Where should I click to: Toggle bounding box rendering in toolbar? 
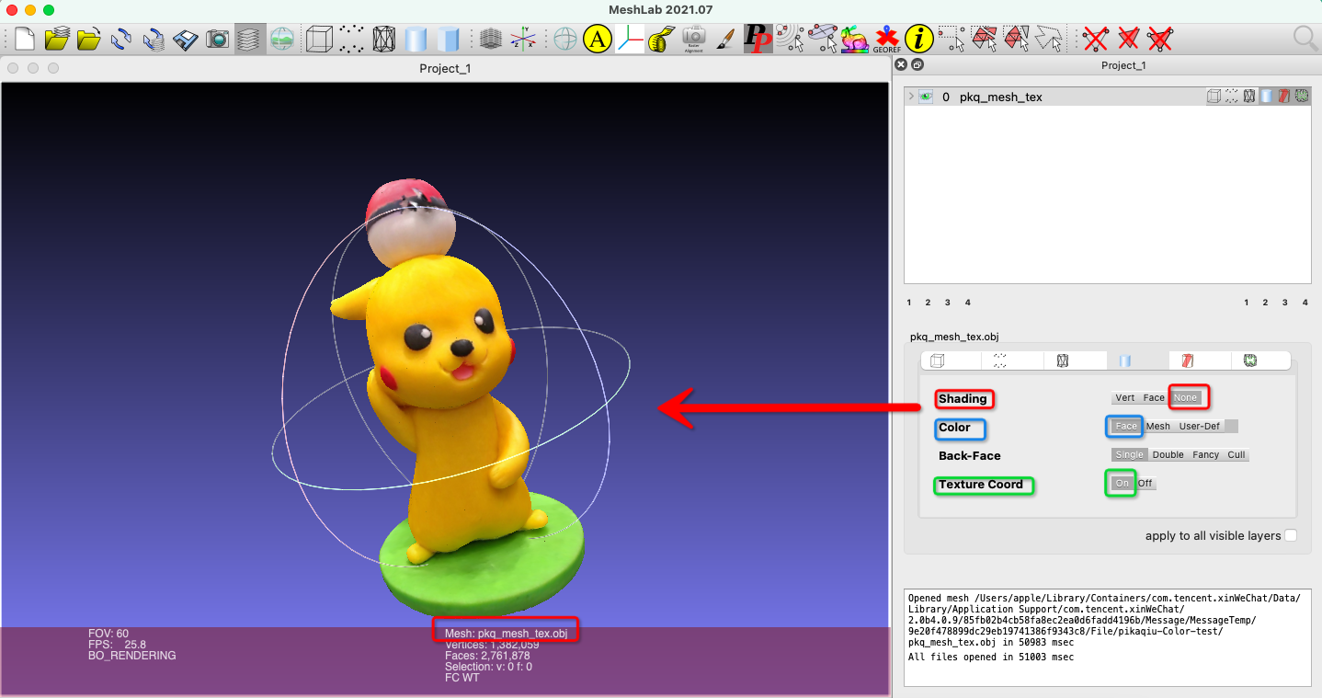pos(319,39)
